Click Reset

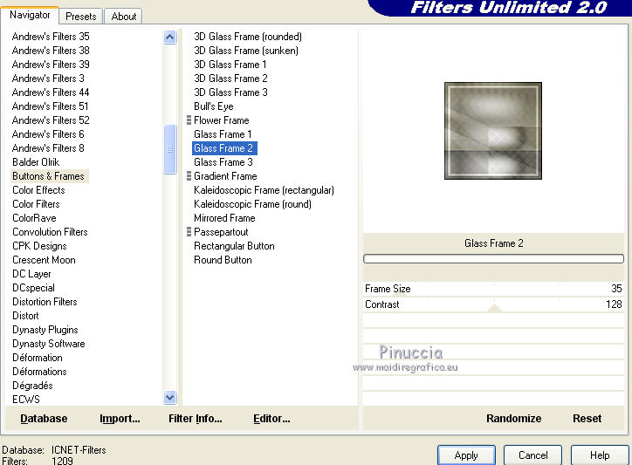(x=587, y=419)
